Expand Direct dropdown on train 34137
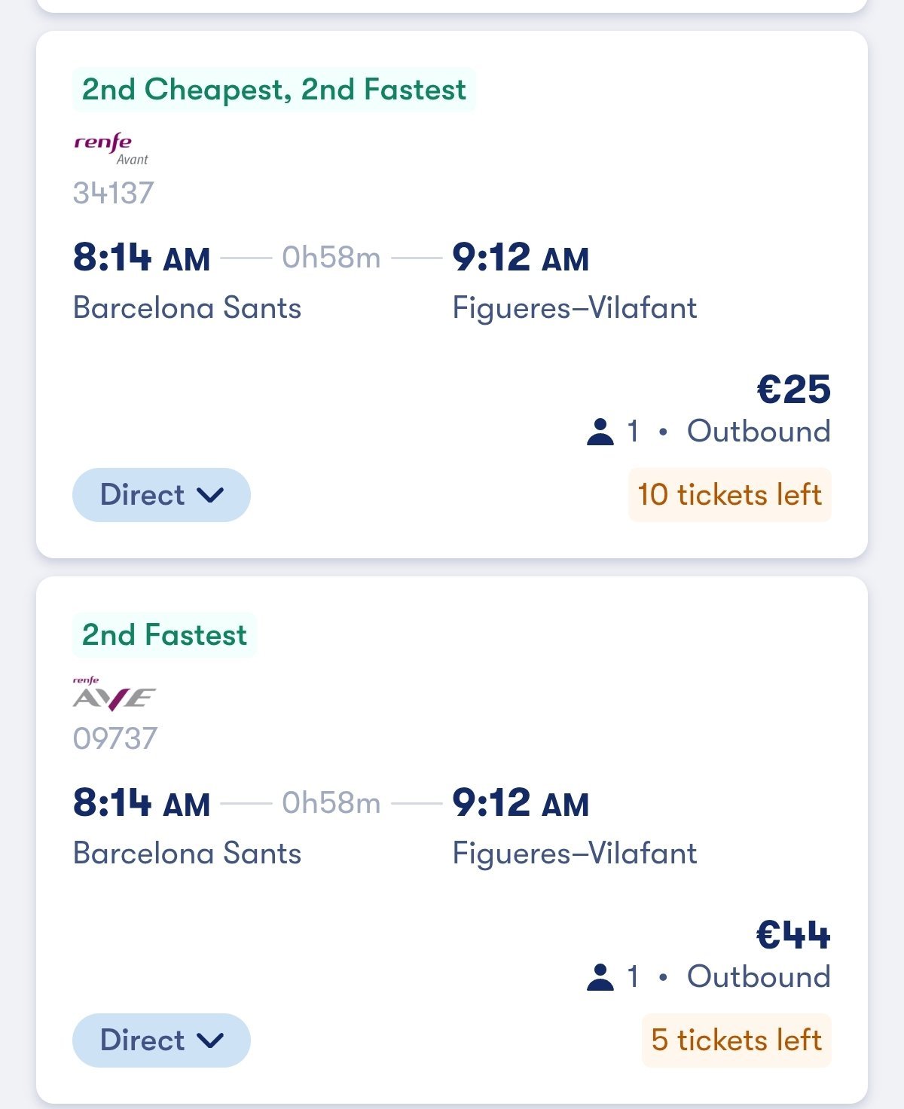The height and width of the screenshot is (1109, 904). pyautogui.click(x=161, y=495)
